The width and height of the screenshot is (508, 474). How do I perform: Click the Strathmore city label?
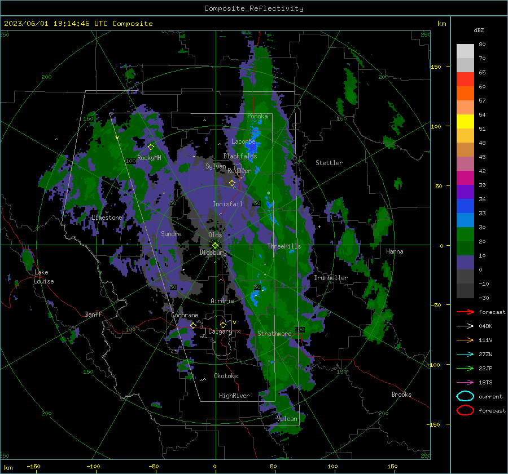coord(274,334)
